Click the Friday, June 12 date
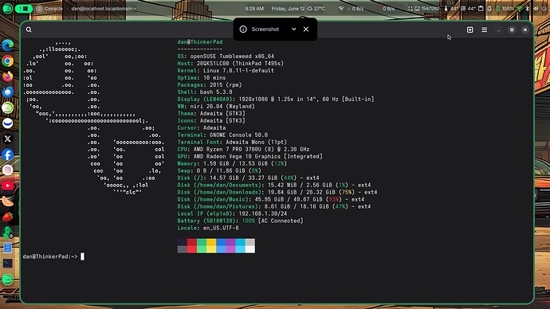 tap(288, 9)
